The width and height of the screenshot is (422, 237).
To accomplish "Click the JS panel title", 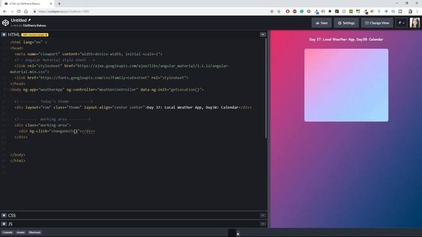I will click(x=11, y=224).
